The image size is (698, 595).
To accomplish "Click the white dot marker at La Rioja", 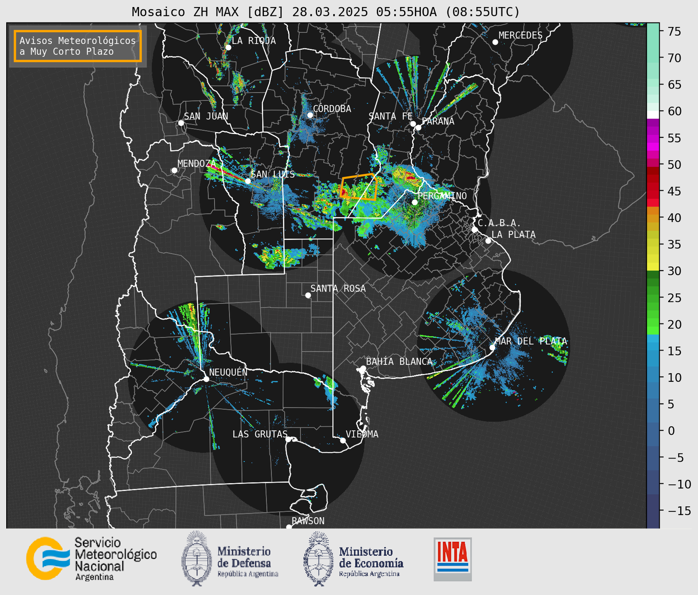I will 228,47.
